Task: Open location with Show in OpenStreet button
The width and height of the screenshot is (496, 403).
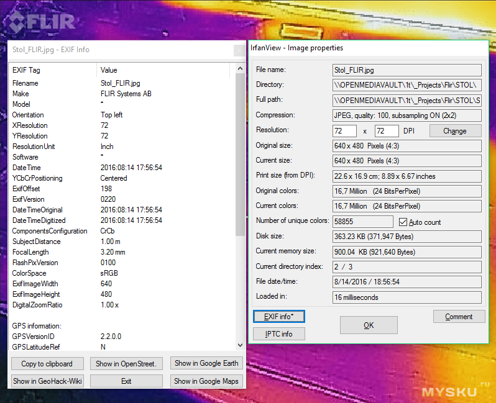Action: [x=126, y=363]
